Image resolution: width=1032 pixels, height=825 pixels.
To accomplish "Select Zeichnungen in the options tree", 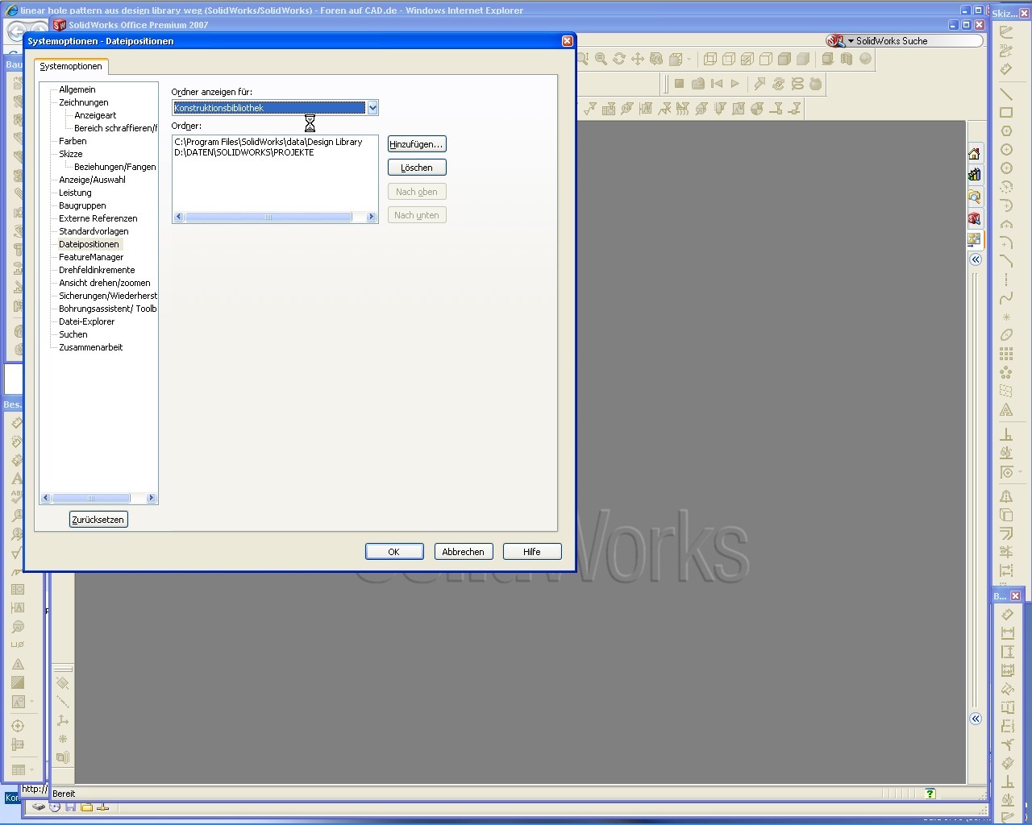I will [84, 102].
